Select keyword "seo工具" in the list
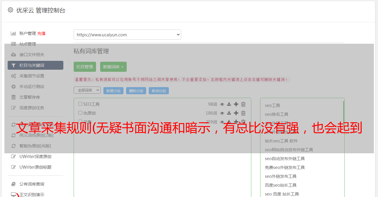The image size is (378, 197). click(x=273, y=105)
